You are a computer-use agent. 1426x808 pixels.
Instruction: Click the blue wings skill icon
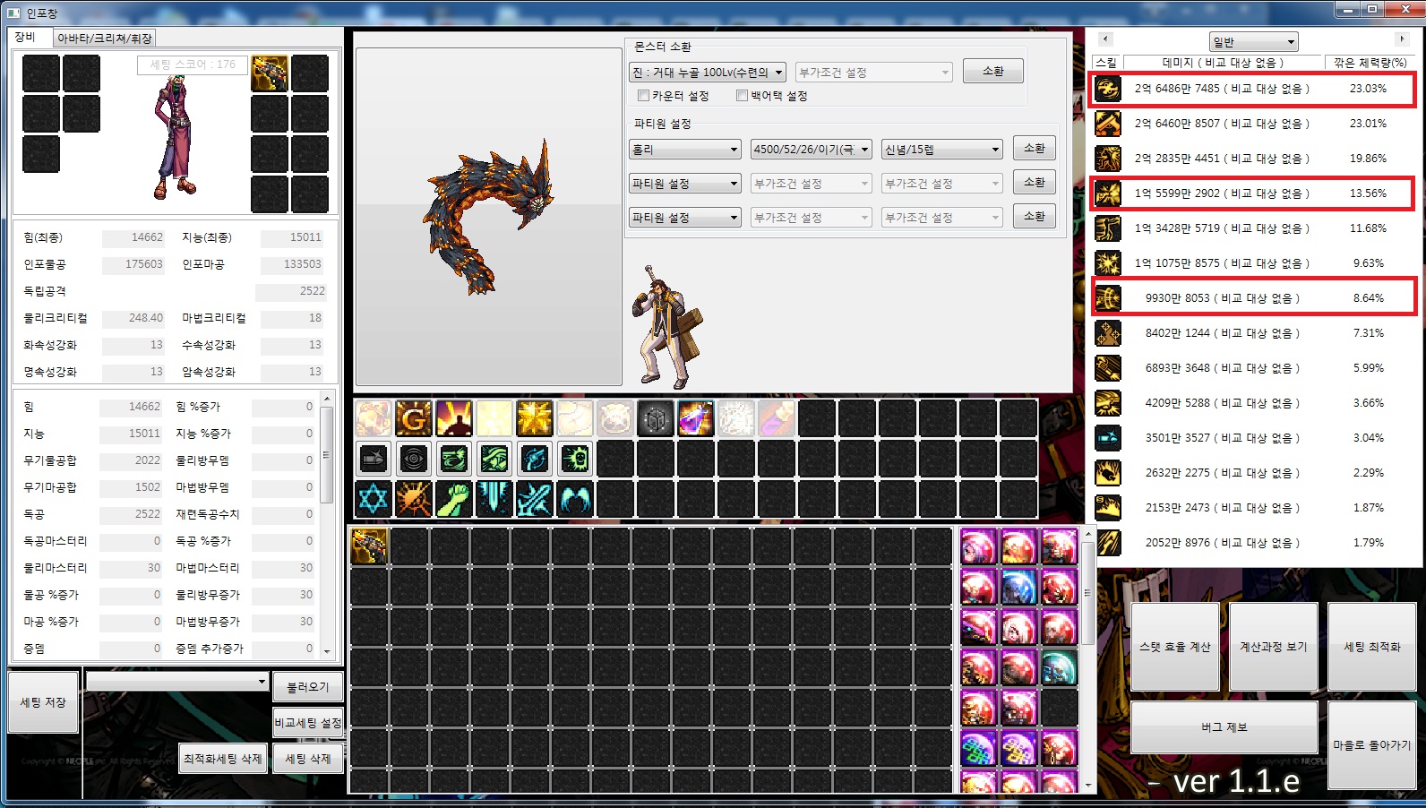point(575,499)
